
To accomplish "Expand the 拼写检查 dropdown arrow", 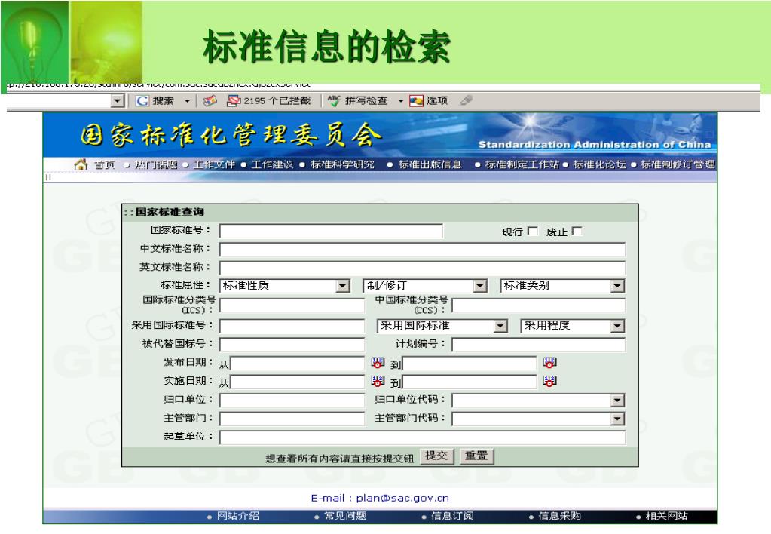I will coord(401,101).
